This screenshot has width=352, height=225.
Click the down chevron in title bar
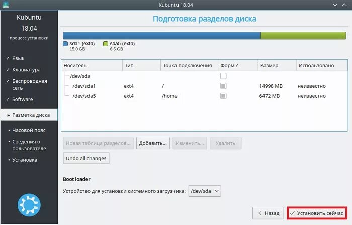click(x=335, y=5)
